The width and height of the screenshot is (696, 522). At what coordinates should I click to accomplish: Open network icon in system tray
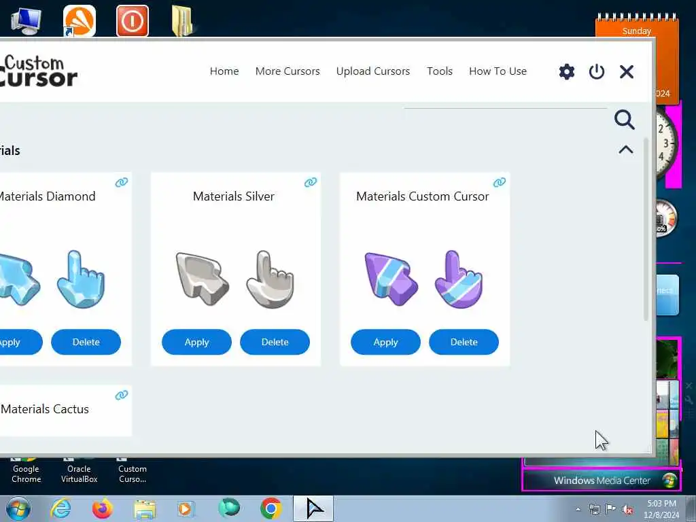pos(594,509)
